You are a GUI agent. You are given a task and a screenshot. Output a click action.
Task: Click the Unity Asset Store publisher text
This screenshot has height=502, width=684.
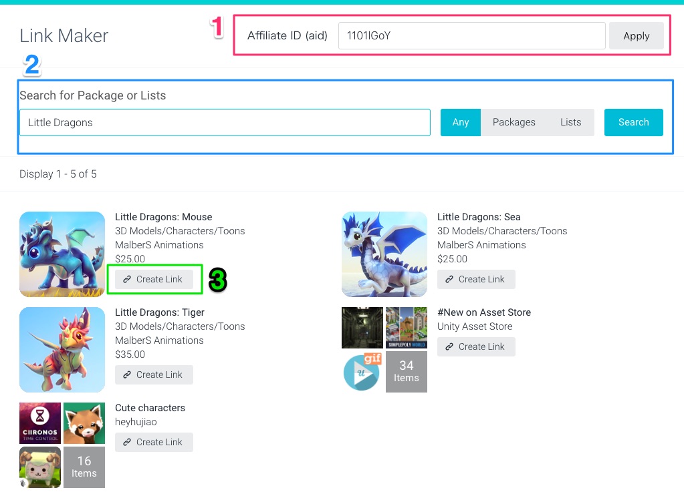click(x=475, y=326)
